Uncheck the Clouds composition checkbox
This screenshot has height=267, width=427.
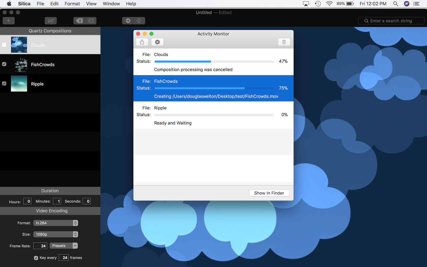coord(4,45)
